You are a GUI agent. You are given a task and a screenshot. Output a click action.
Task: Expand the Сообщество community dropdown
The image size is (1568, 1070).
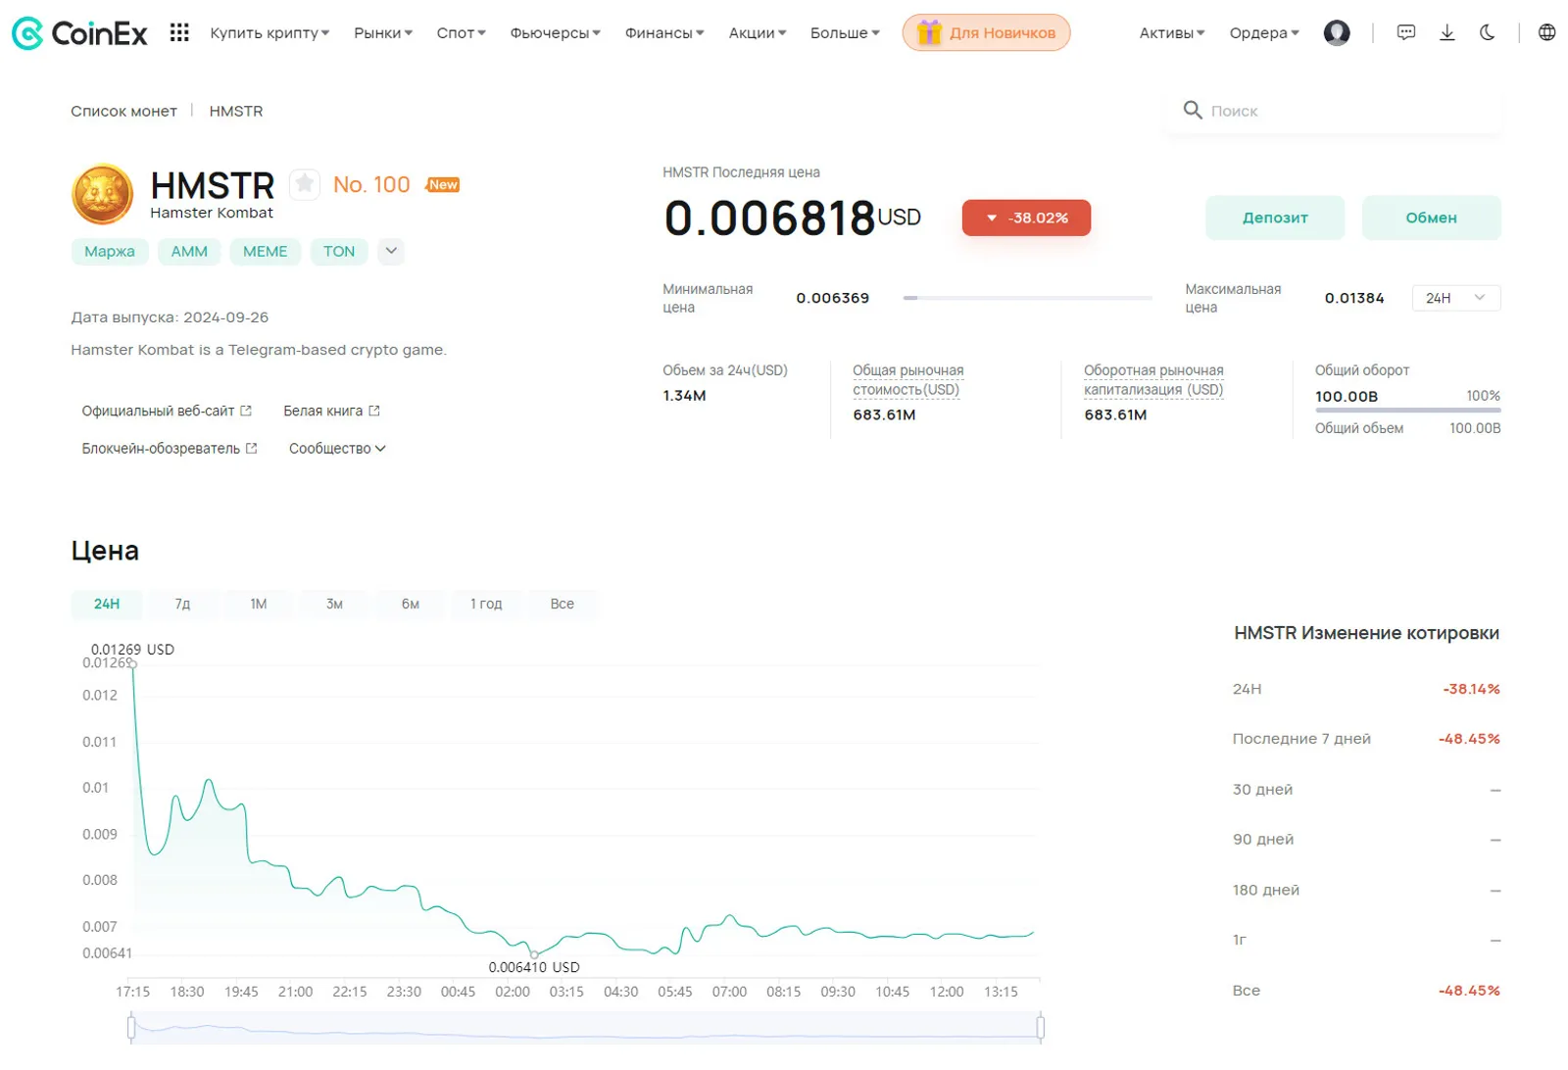337,449
